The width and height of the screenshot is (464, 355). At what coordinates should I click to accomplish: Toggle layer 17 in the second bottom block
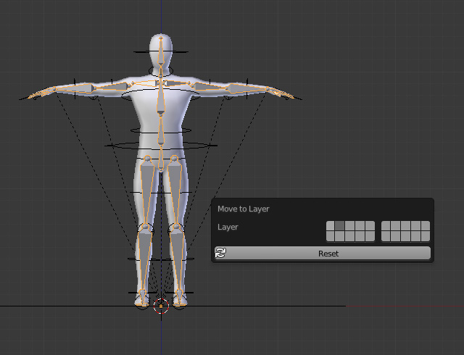tap(395, 236)
